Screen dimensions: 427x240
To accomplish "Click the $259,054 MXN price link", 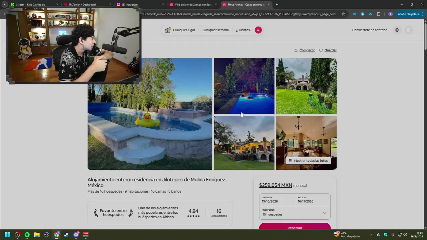I will [276, 185].
